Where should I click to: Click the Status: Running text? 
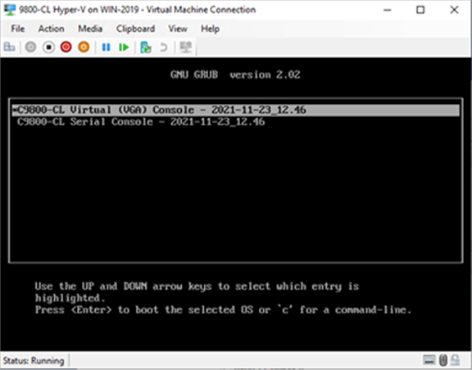point(34,360)
